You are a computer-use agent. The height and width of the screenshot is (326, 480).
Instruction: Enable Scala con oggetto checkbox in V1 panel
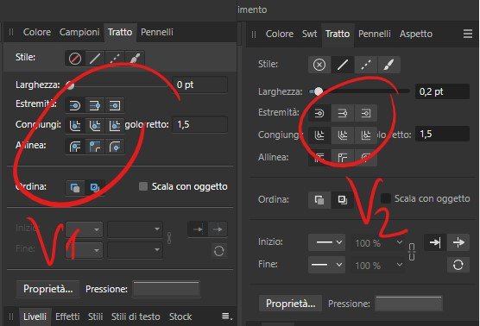tap(143, 186)
